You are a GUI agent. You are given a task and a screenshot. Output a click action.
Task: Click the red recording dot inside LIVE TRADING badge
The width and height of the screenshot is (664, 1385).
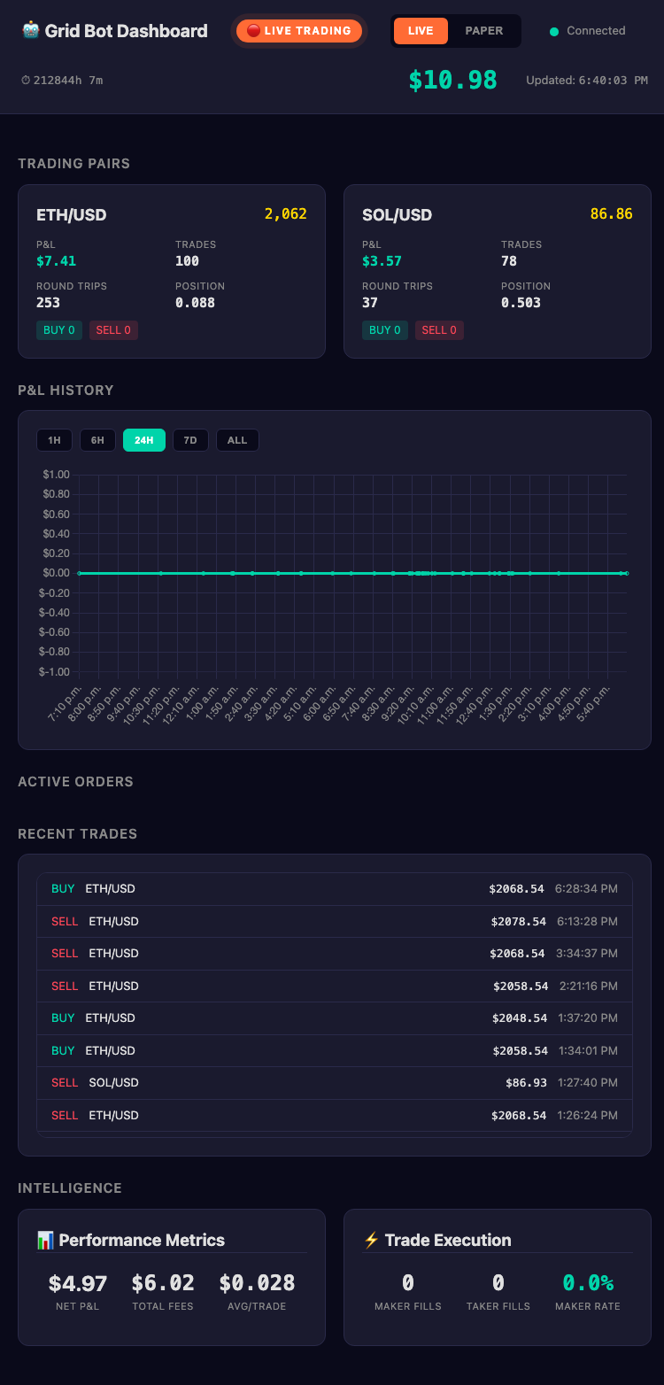[253, 30]
